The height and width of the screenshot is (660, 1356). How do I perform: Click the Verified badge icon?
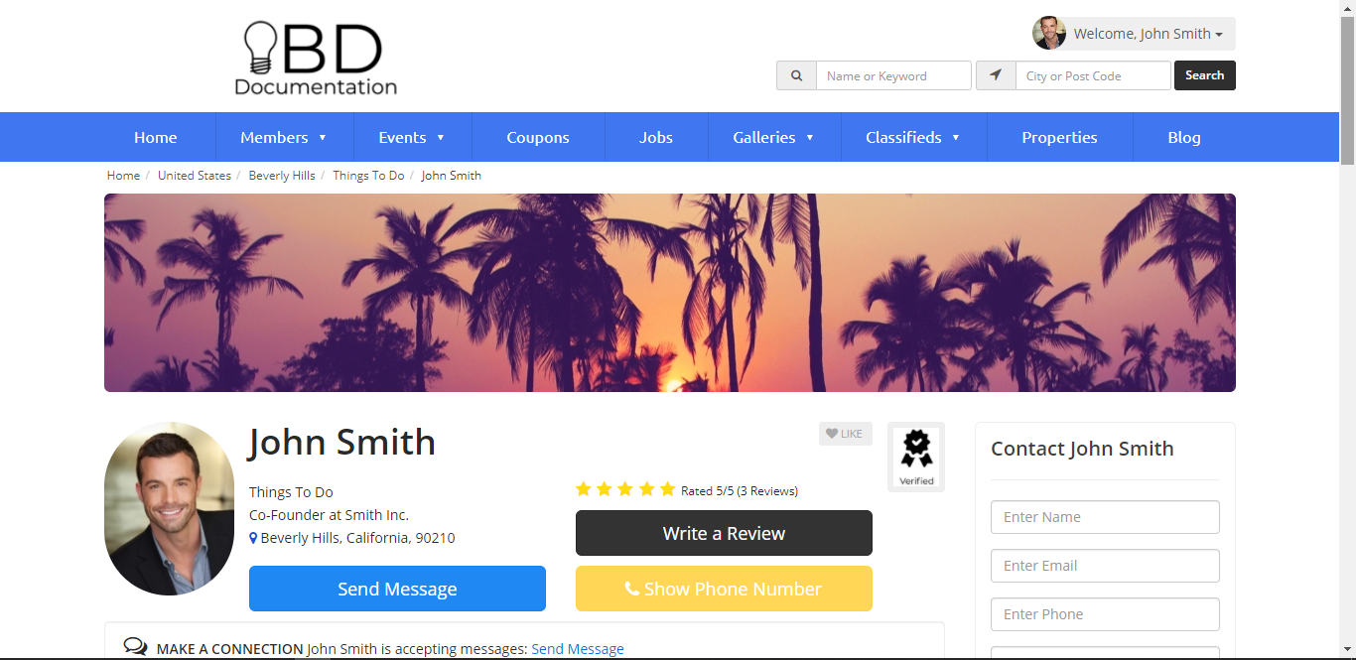(916, 457)
